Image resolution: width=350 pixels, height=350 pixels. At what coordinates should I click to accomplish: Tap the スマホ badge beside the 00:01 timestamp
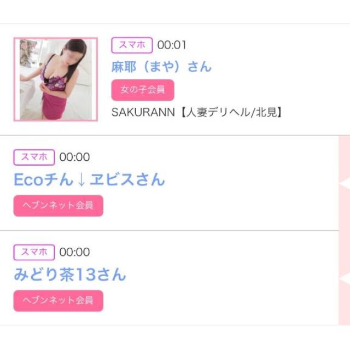[131, 45]
